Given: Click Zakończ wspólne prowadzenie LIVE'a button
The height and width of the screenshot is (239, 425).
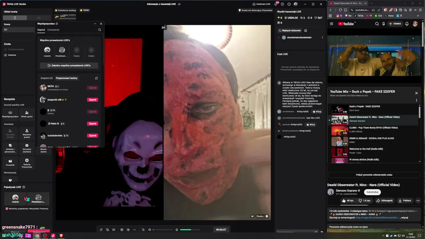Looking at the screenshot, I should [x=69, y=65].
